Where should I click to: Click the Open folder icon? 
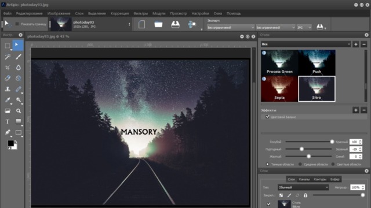158,24
